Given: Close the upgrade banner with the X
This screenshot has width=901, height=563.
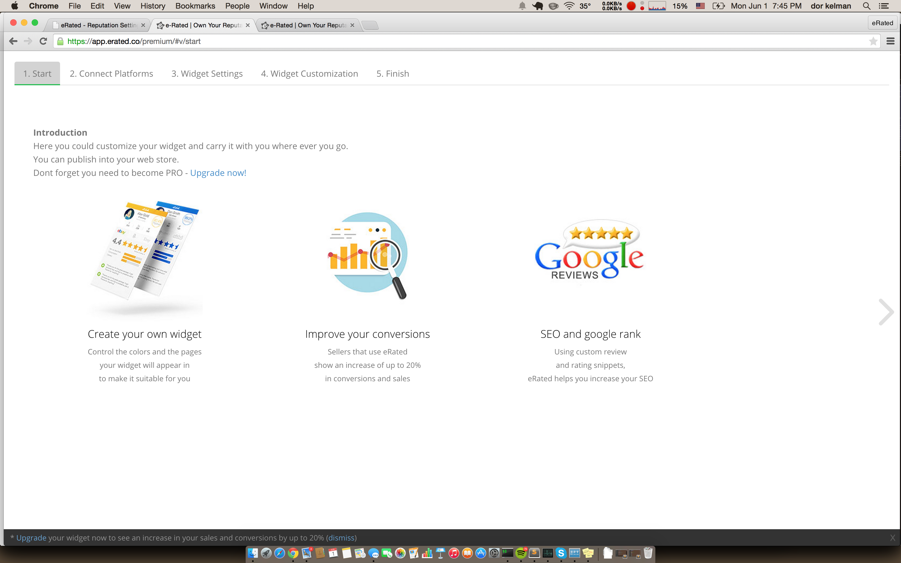Looking at the screenshot, I should point(892,538).
